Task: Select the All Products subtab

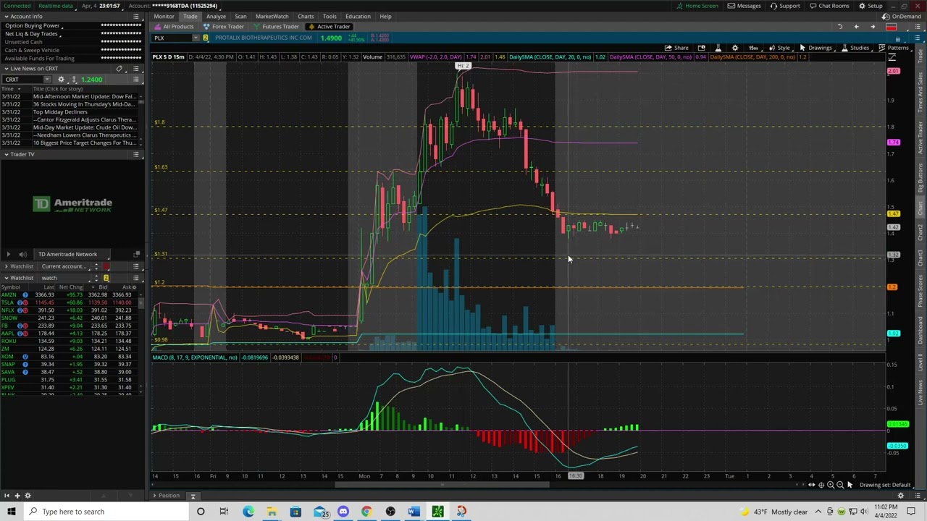Action: (x=174, y=27)
